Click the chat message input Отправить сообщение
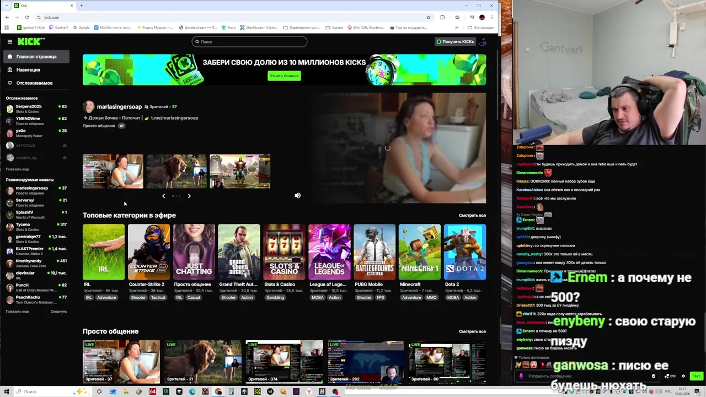The width and height of the screenshot is (706, 397). tap(587, 376)
